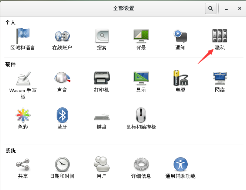Open the 搜索 search settings icon
Viewport: 246px width, 190px height.
coord(102,36)
